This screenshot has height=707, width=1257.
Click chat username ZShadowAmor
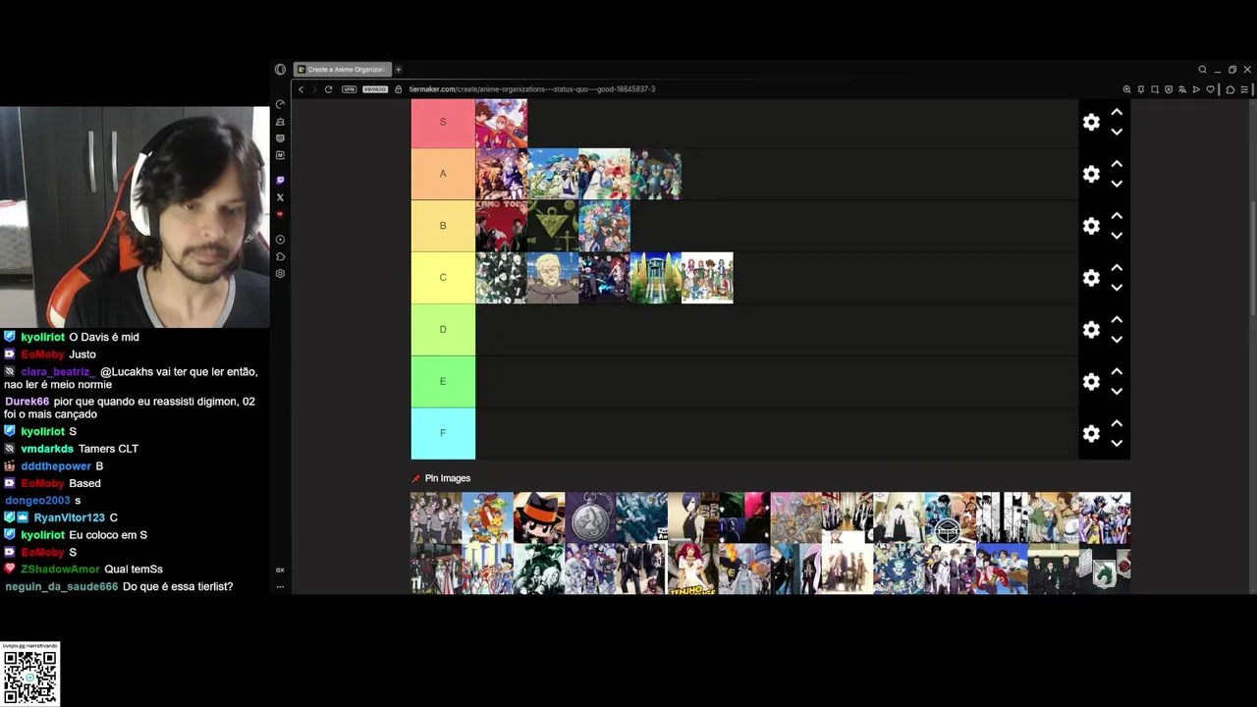click(60, 570)
